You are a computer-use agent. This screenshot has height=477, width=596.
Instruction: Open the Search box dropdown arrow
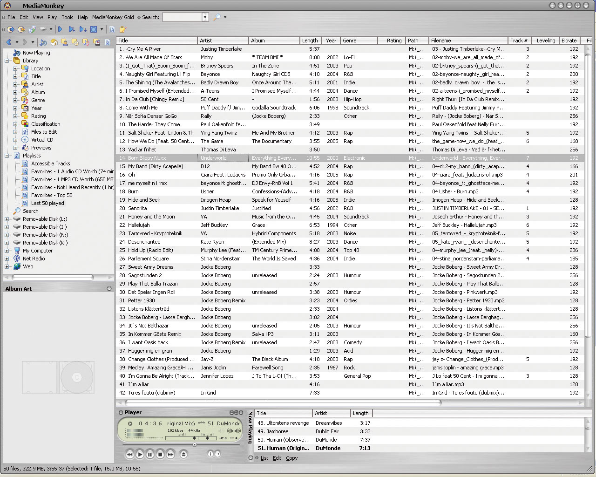click(x=205, y=17)
